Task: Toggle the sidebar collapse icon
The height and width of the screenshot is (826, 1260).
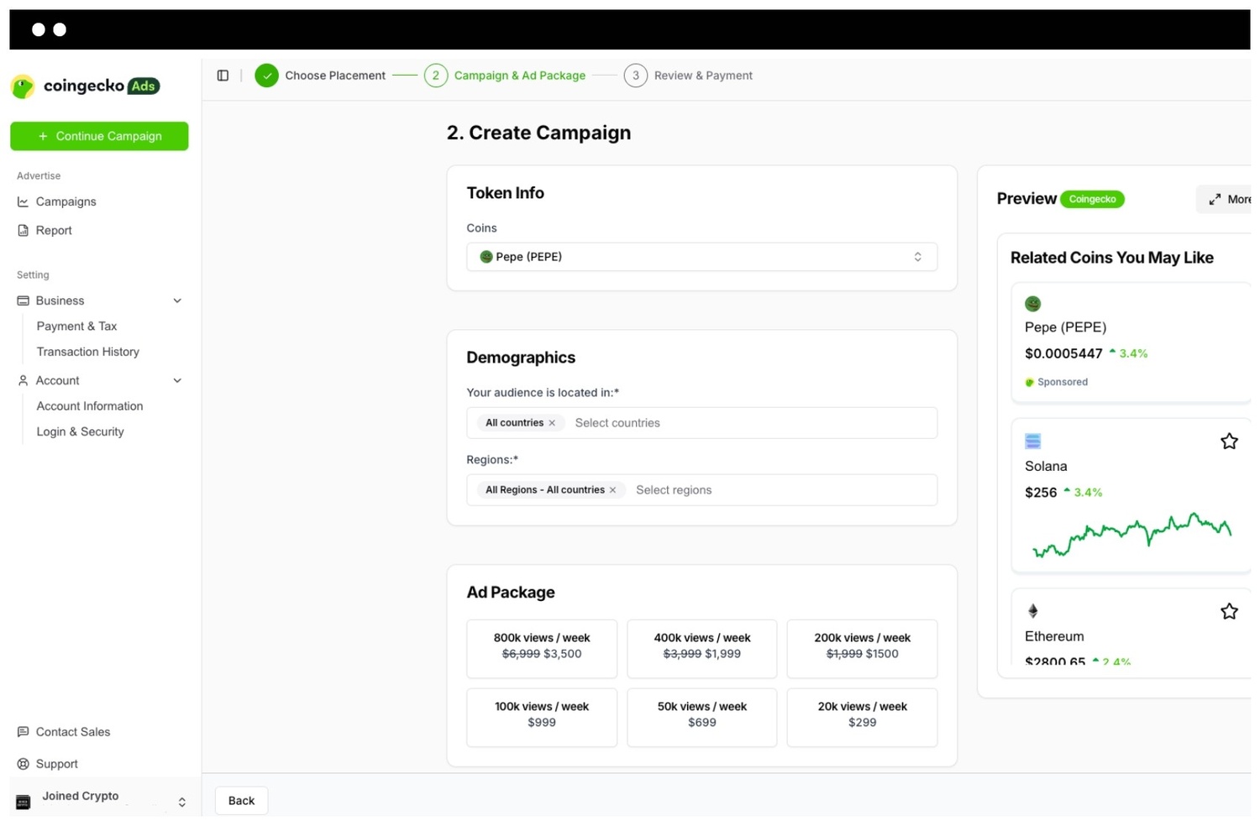Action: pyautogui.click(x=223, y=76)
